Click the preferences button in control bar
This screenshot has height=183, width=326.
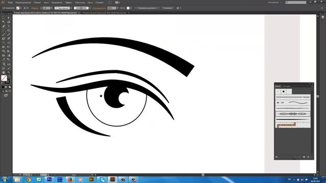coord(168,8)
